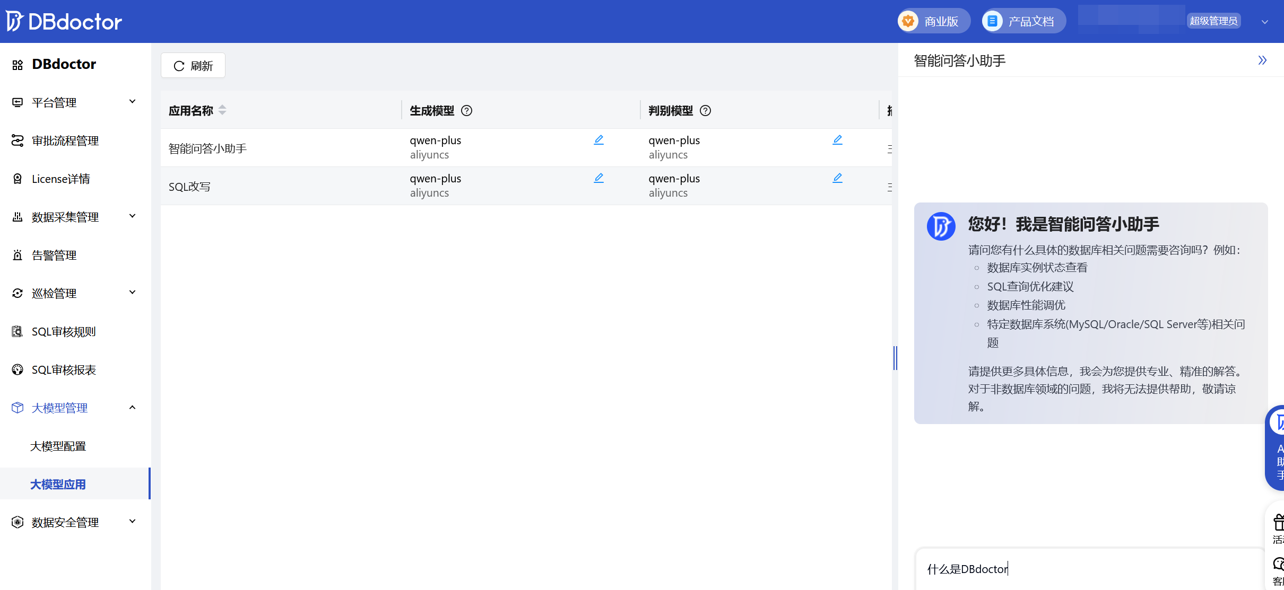1284x590 pixels.
Task: Edit generation model for SQL改写 row
Action: pyautogui.click(x=598, y=178)
